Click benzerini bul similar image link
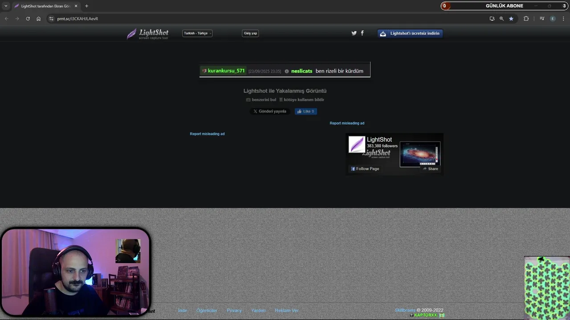570x320 pixels. pos(261,100)
